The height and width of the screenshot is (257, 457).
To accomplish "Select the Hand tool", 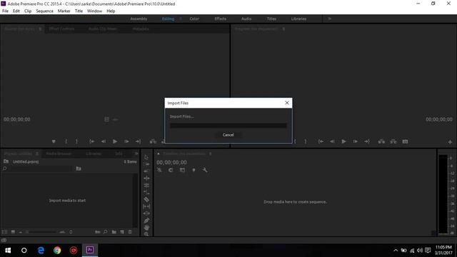I will click(x=146, y=227).
